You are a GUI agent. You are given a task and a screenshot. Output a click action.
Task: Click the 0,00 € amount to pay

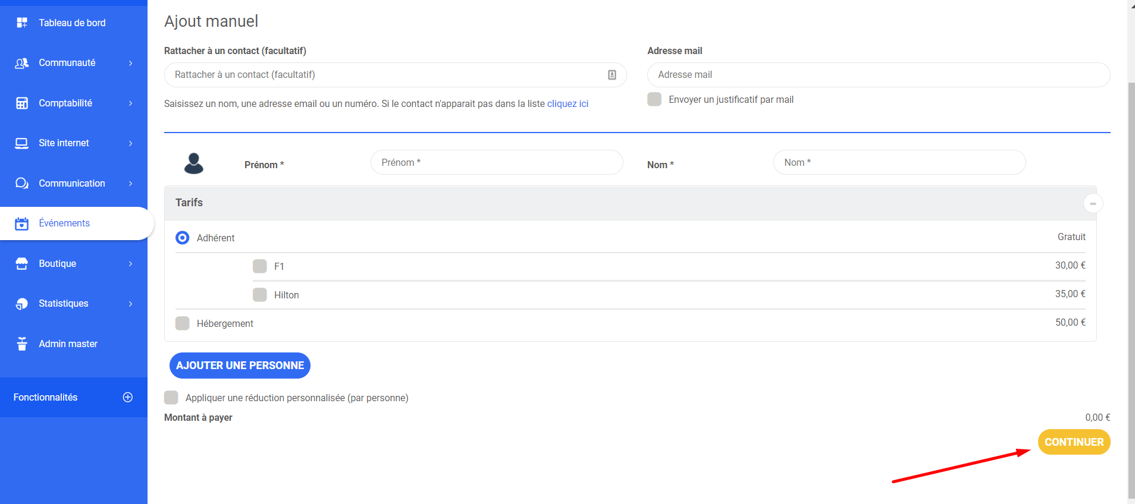coord(1098,417)
